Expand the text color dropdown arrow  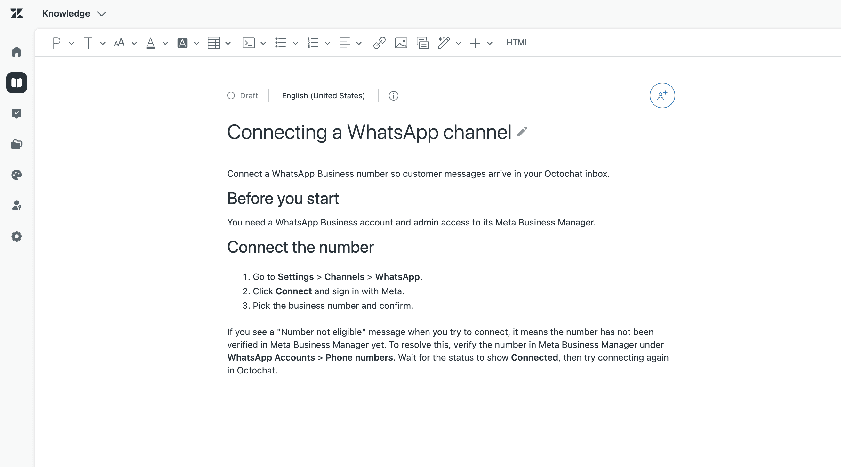[x=165, y=43]
